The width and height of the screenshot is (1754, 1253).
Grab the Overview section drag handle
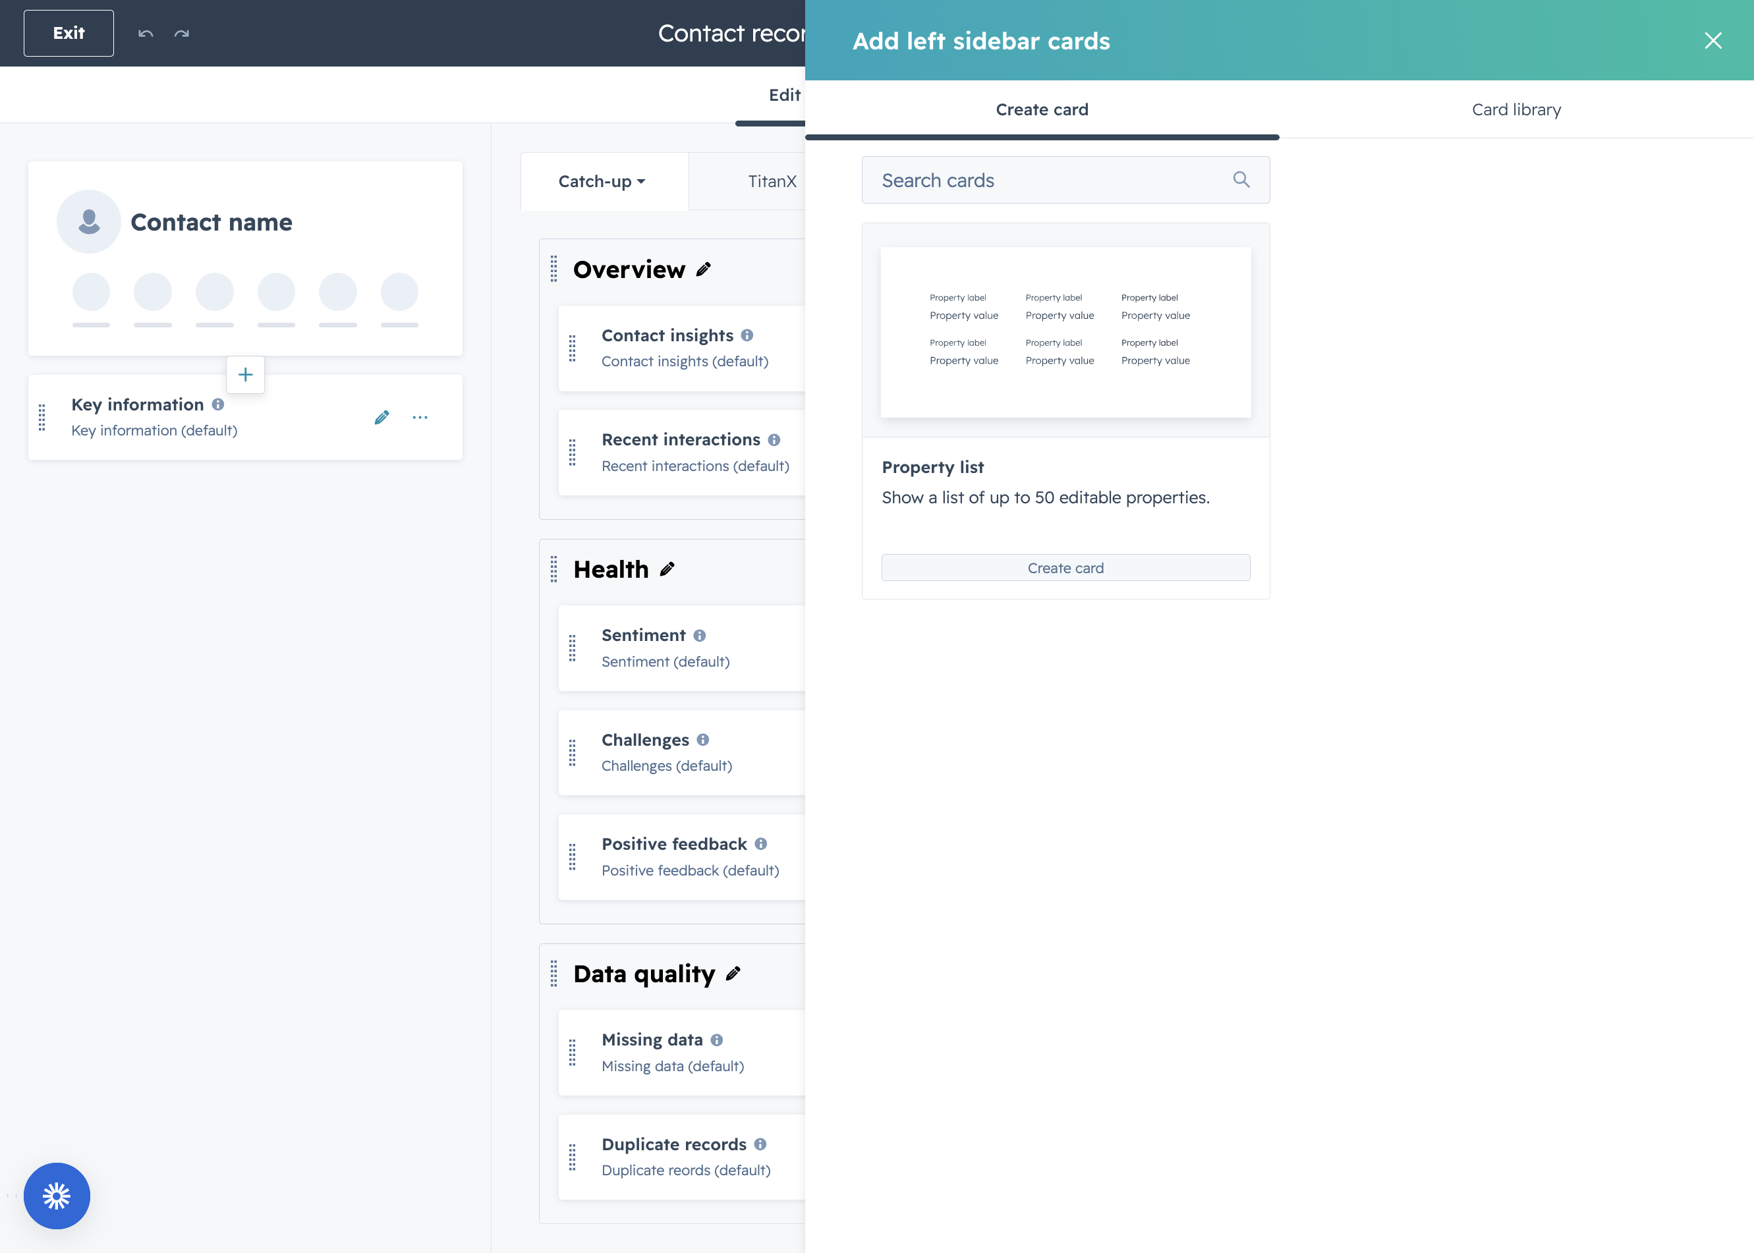pos(554,269)
